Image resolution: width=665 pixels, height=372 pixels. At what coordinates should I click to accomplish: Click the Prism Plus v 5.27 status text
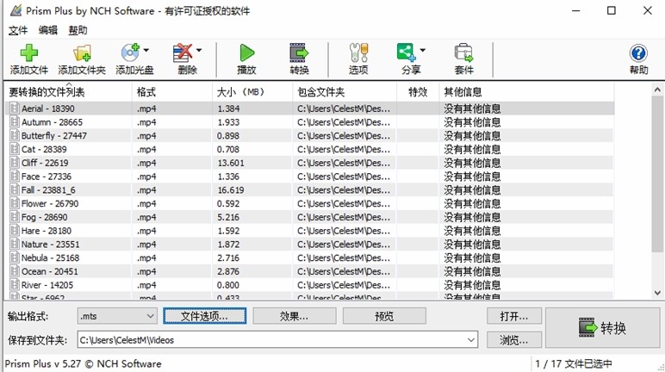[x=83, y=363]
